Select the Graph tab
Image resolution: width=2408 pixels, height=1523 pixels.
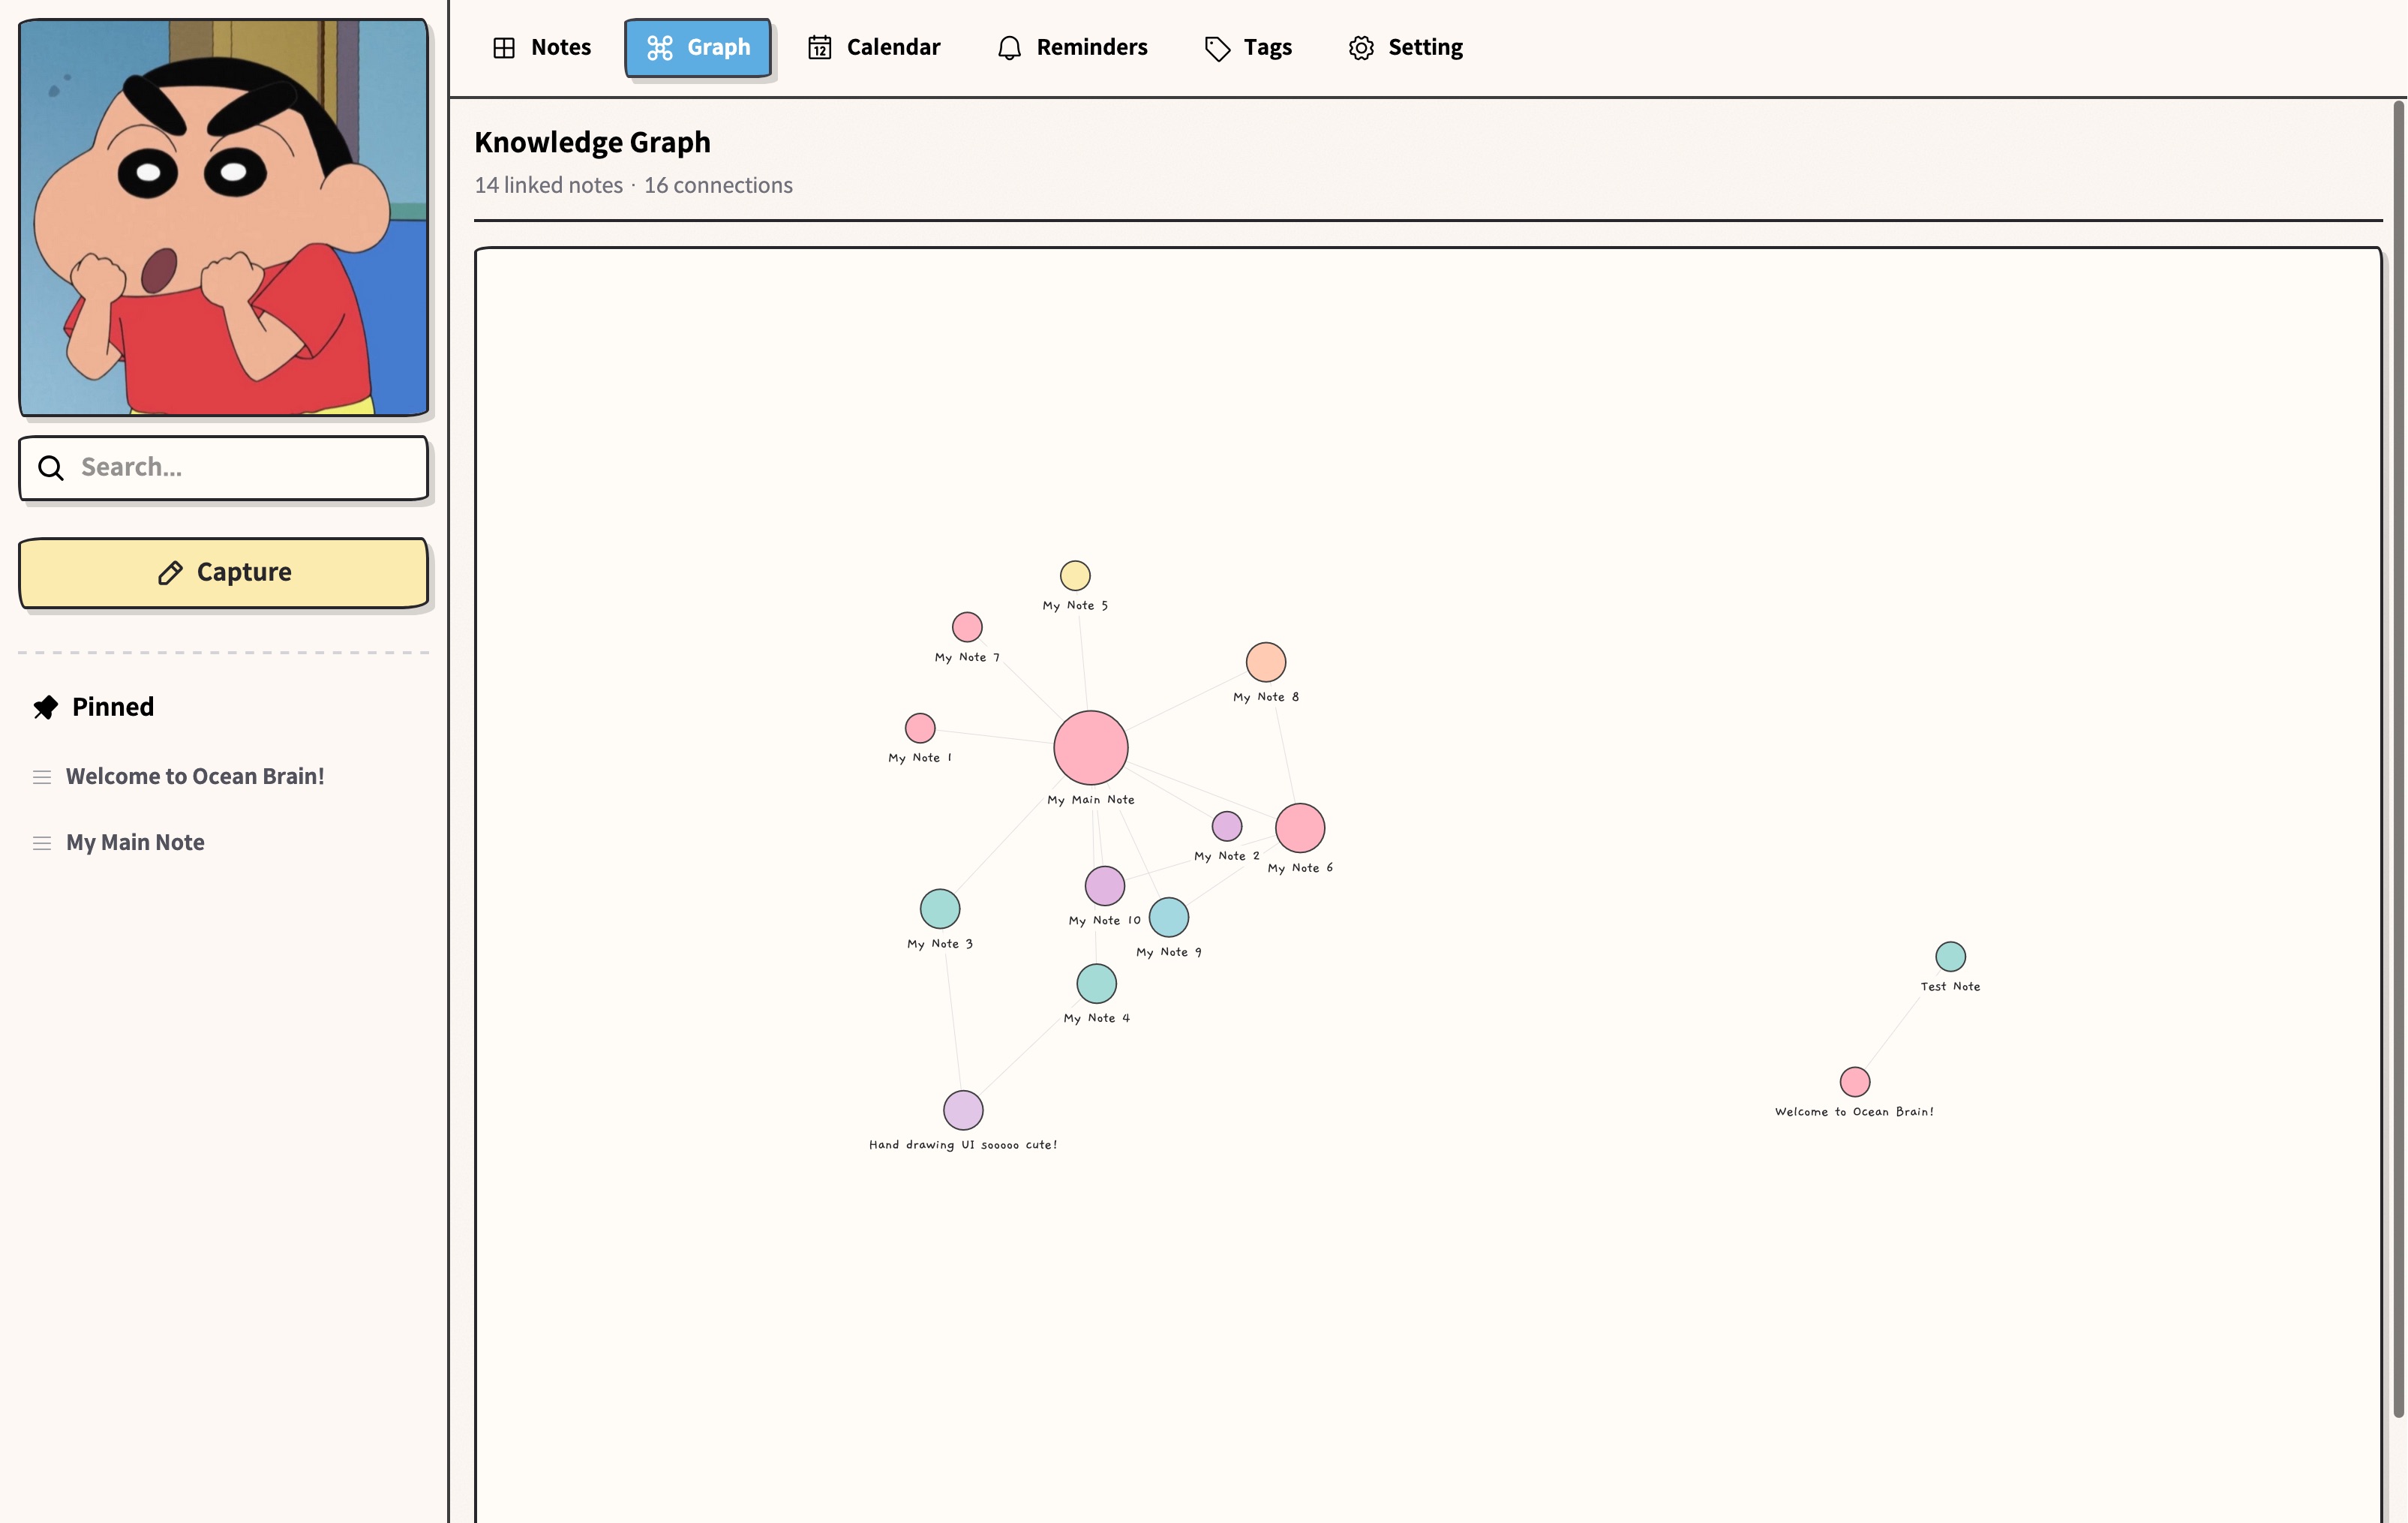(698, 47)
